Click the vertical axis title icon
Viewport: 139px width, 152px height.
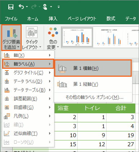click(x=62, y=84)
